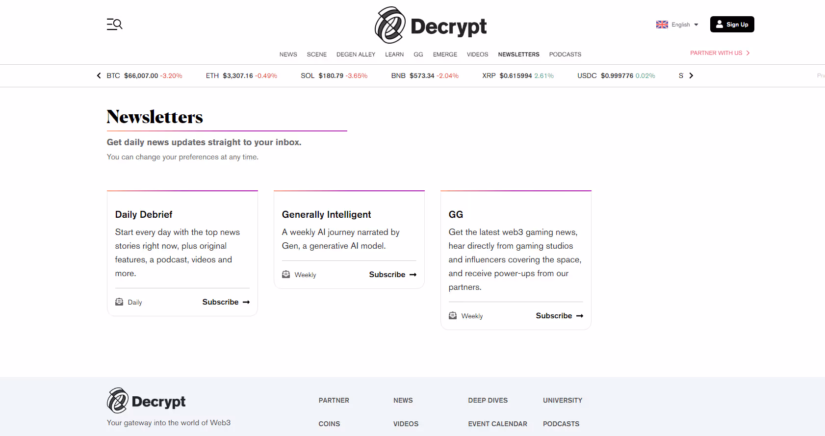Open the Deep Dives footer link
825x436 pixels.
(x=488, y=401)
